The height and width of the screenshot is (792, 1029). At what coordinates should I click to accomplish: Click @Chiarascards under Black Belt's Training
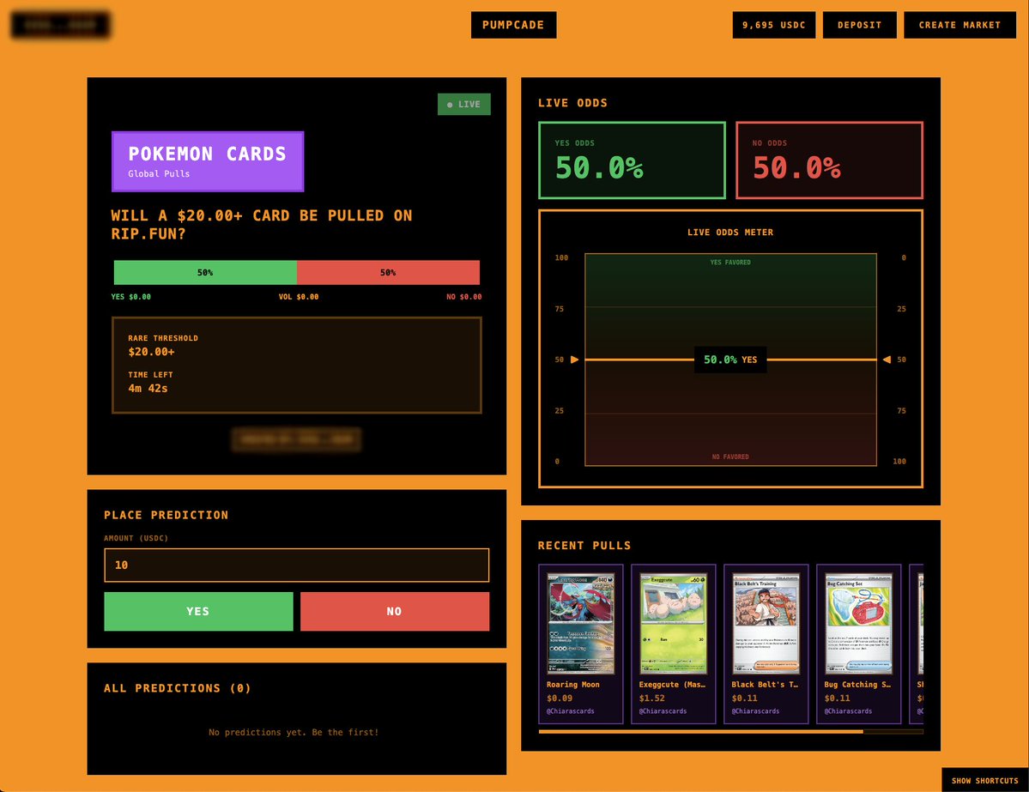pos(756,711)
